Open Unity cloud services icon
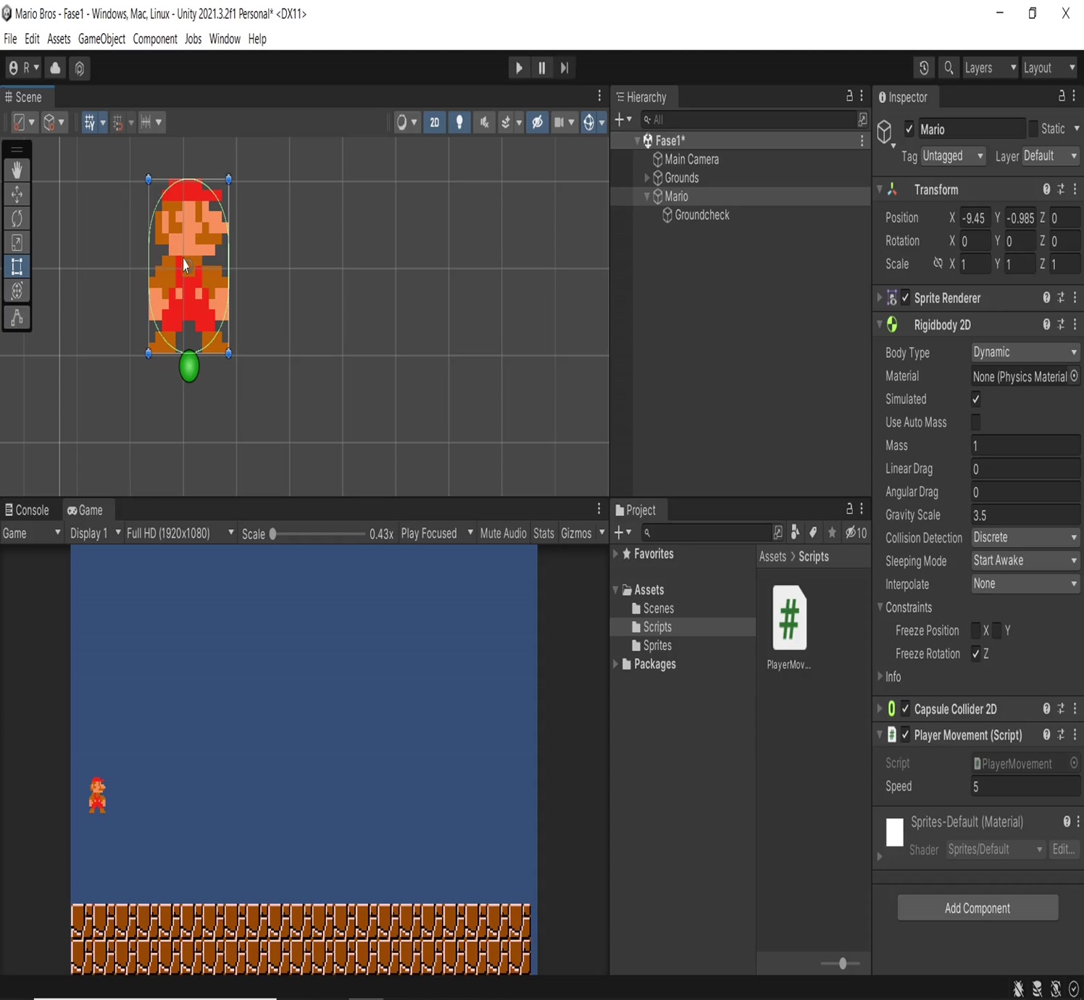Image resolution: width=1084 pixels, height=1000 pixels. (x=55, y=68)
